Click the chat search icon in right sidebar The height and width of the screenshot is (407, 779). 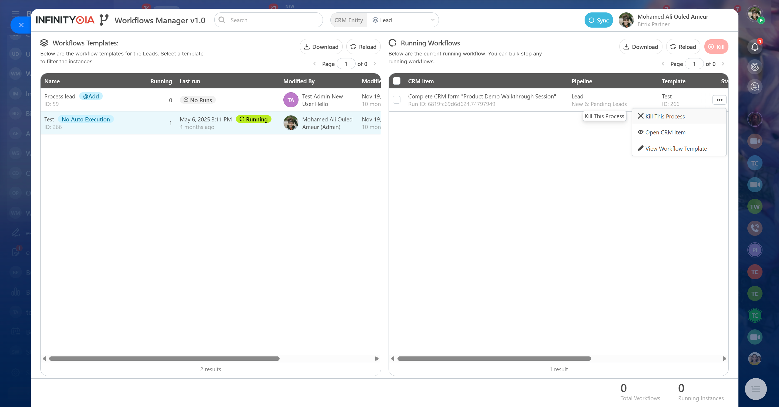[754, 87]
